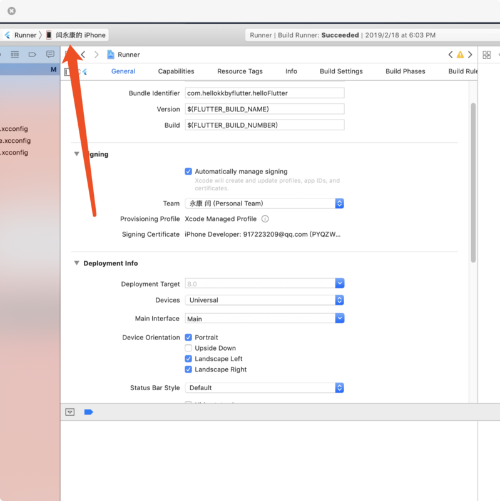500x501 pixels.
Task: Uncheck Portrait device orientation
Action: tap(188, 338)
